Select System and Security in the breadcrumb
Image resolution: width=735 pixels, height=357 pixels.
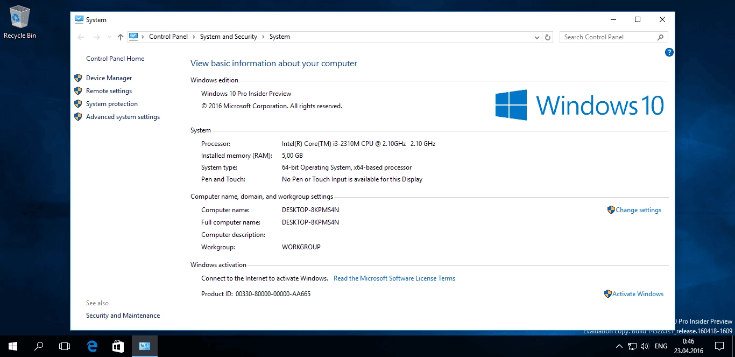pyautogui.click(x=229, y=37)
